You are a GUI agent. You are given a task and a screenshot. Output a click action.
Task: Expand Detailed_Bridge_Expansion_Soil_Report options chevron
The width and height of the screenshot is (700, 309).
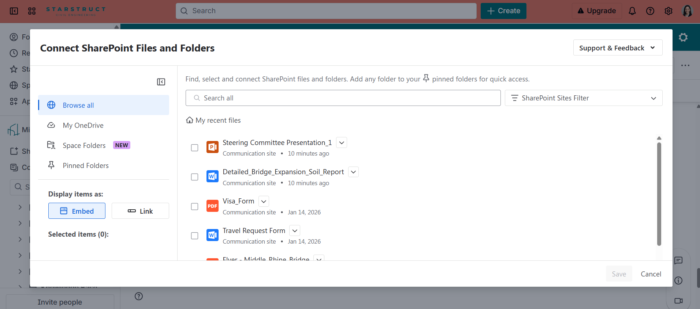click(x=353, y=172)
